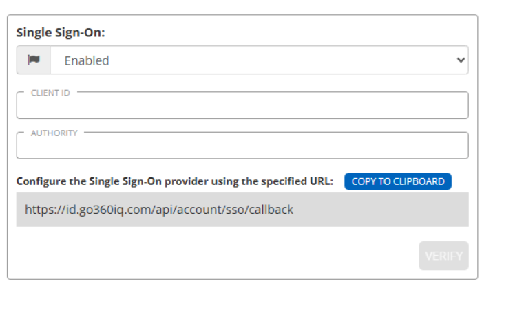Click the flag icon beside Enabled
This screenshot has height=310, width=515.
[33, 60]
